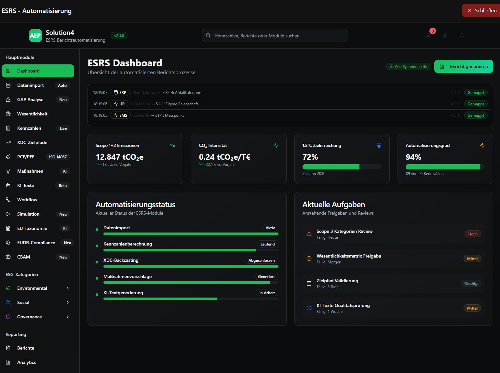Focus the Kennzahlen search field

pyautogui.click(x=275, y=36)
